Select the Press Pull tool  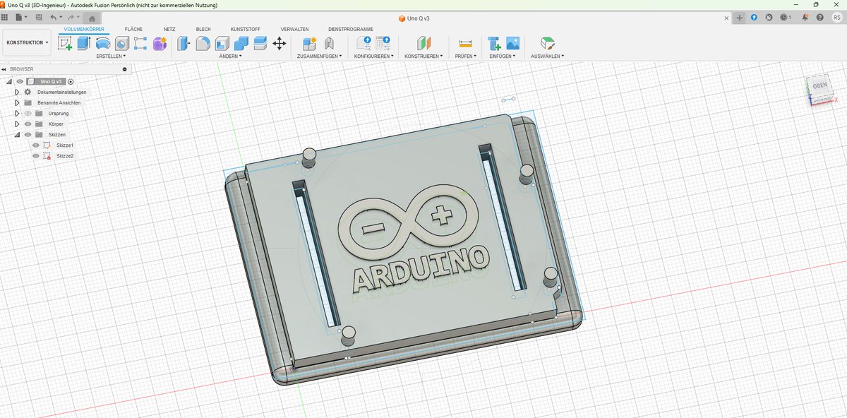tap(184, 43)
